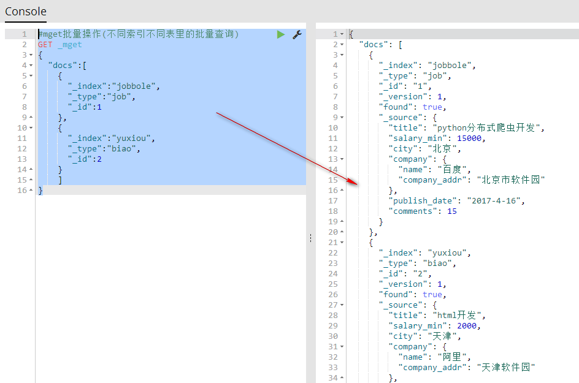Image resolution: width=579 pixels, height=383 pixels.
Task: Toggle fold marker on response line 20
Action: [x=342, y=232]
